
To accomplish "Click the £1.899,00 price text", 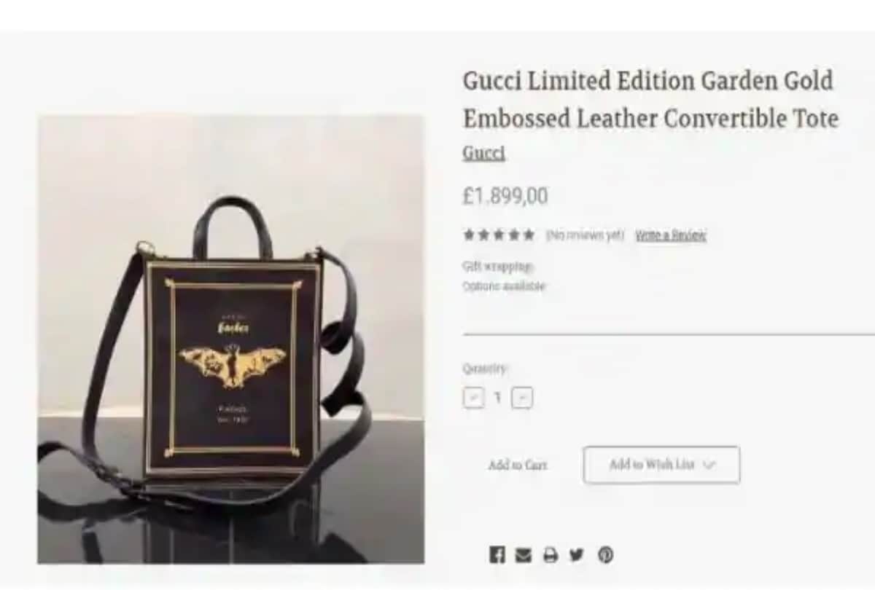I will click(x=505, y=196).
